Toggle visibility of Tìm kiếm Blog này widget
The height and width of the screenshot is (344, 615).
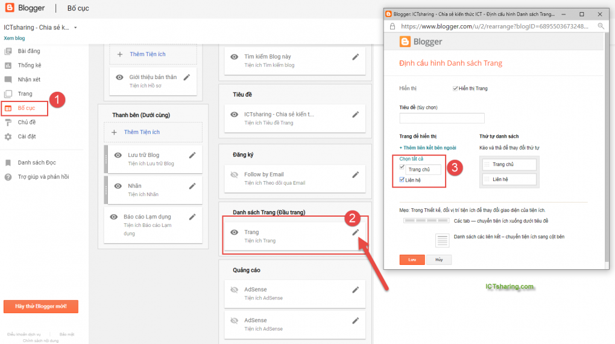tap(234, 57)
